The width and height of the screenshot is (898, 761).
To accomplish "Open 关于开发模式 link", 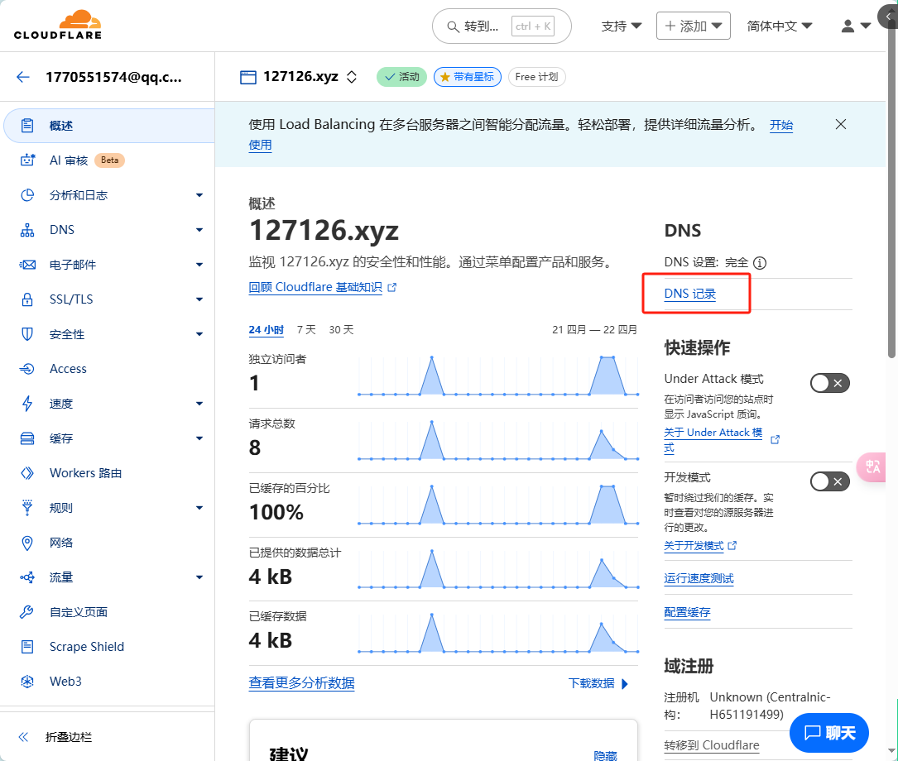I will 700,546.
